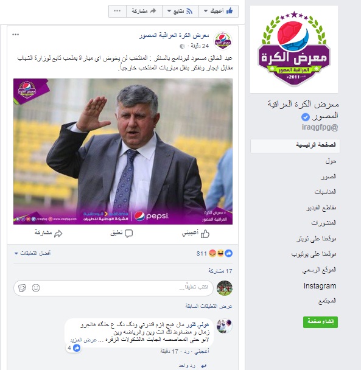Click the Share button in the page header
The image size is (361, 370).
[144, 11]
